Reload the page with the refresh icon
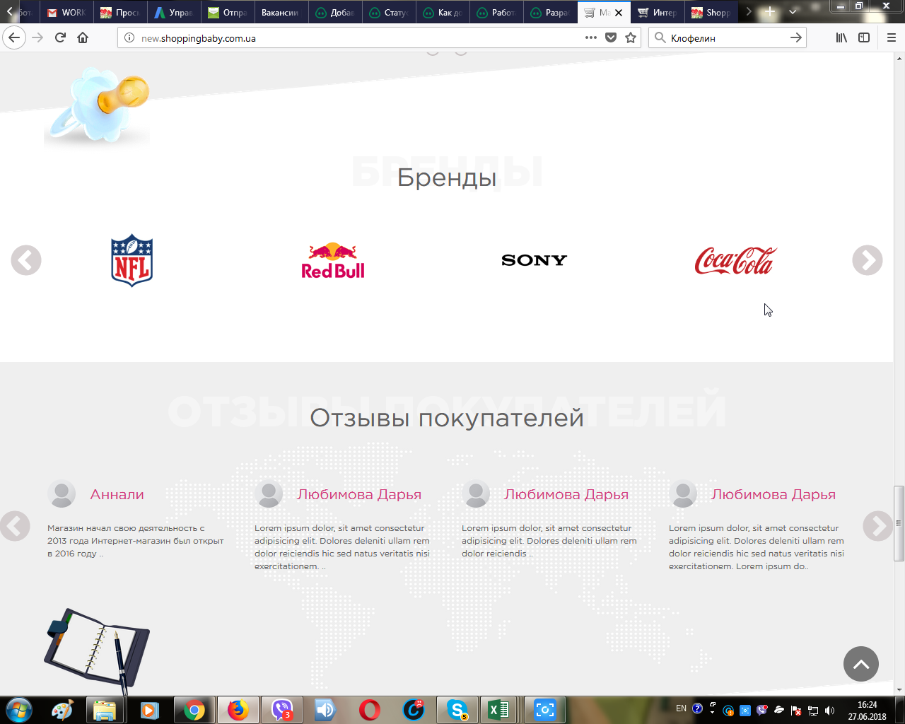Image resolution: width=905 pixels, height=724 pixels. 60,37
